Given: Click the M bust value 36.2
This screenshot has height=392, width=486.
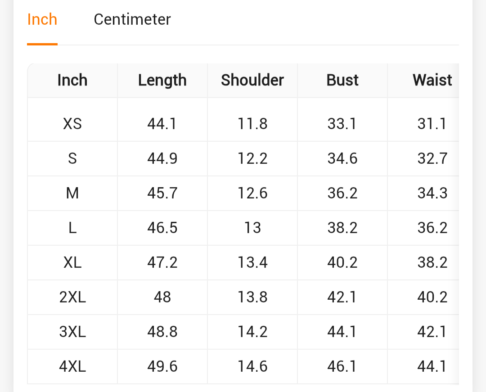Looking at the screenshot, I should click(342, 193).
